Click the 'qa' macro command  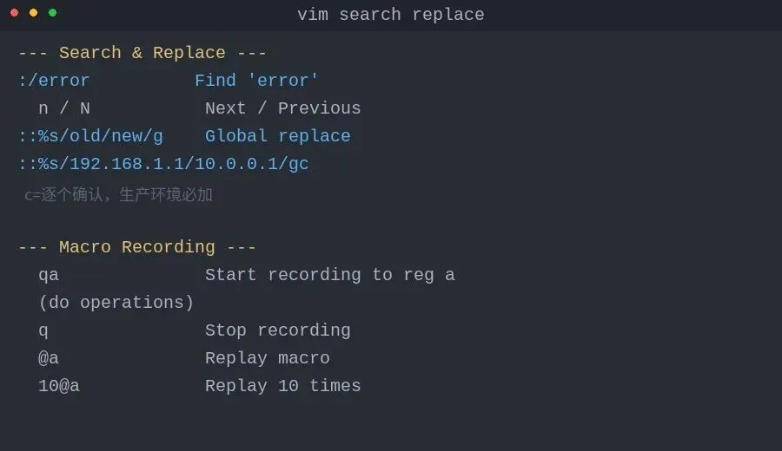[49, 275]
